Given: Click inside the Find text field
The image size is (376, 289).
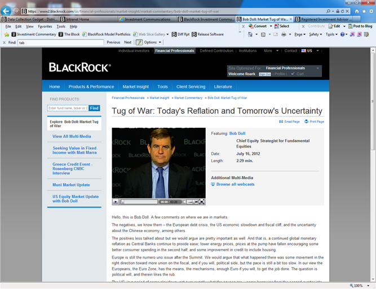Looking at the screenshot, I should click(x=61, y=43).
